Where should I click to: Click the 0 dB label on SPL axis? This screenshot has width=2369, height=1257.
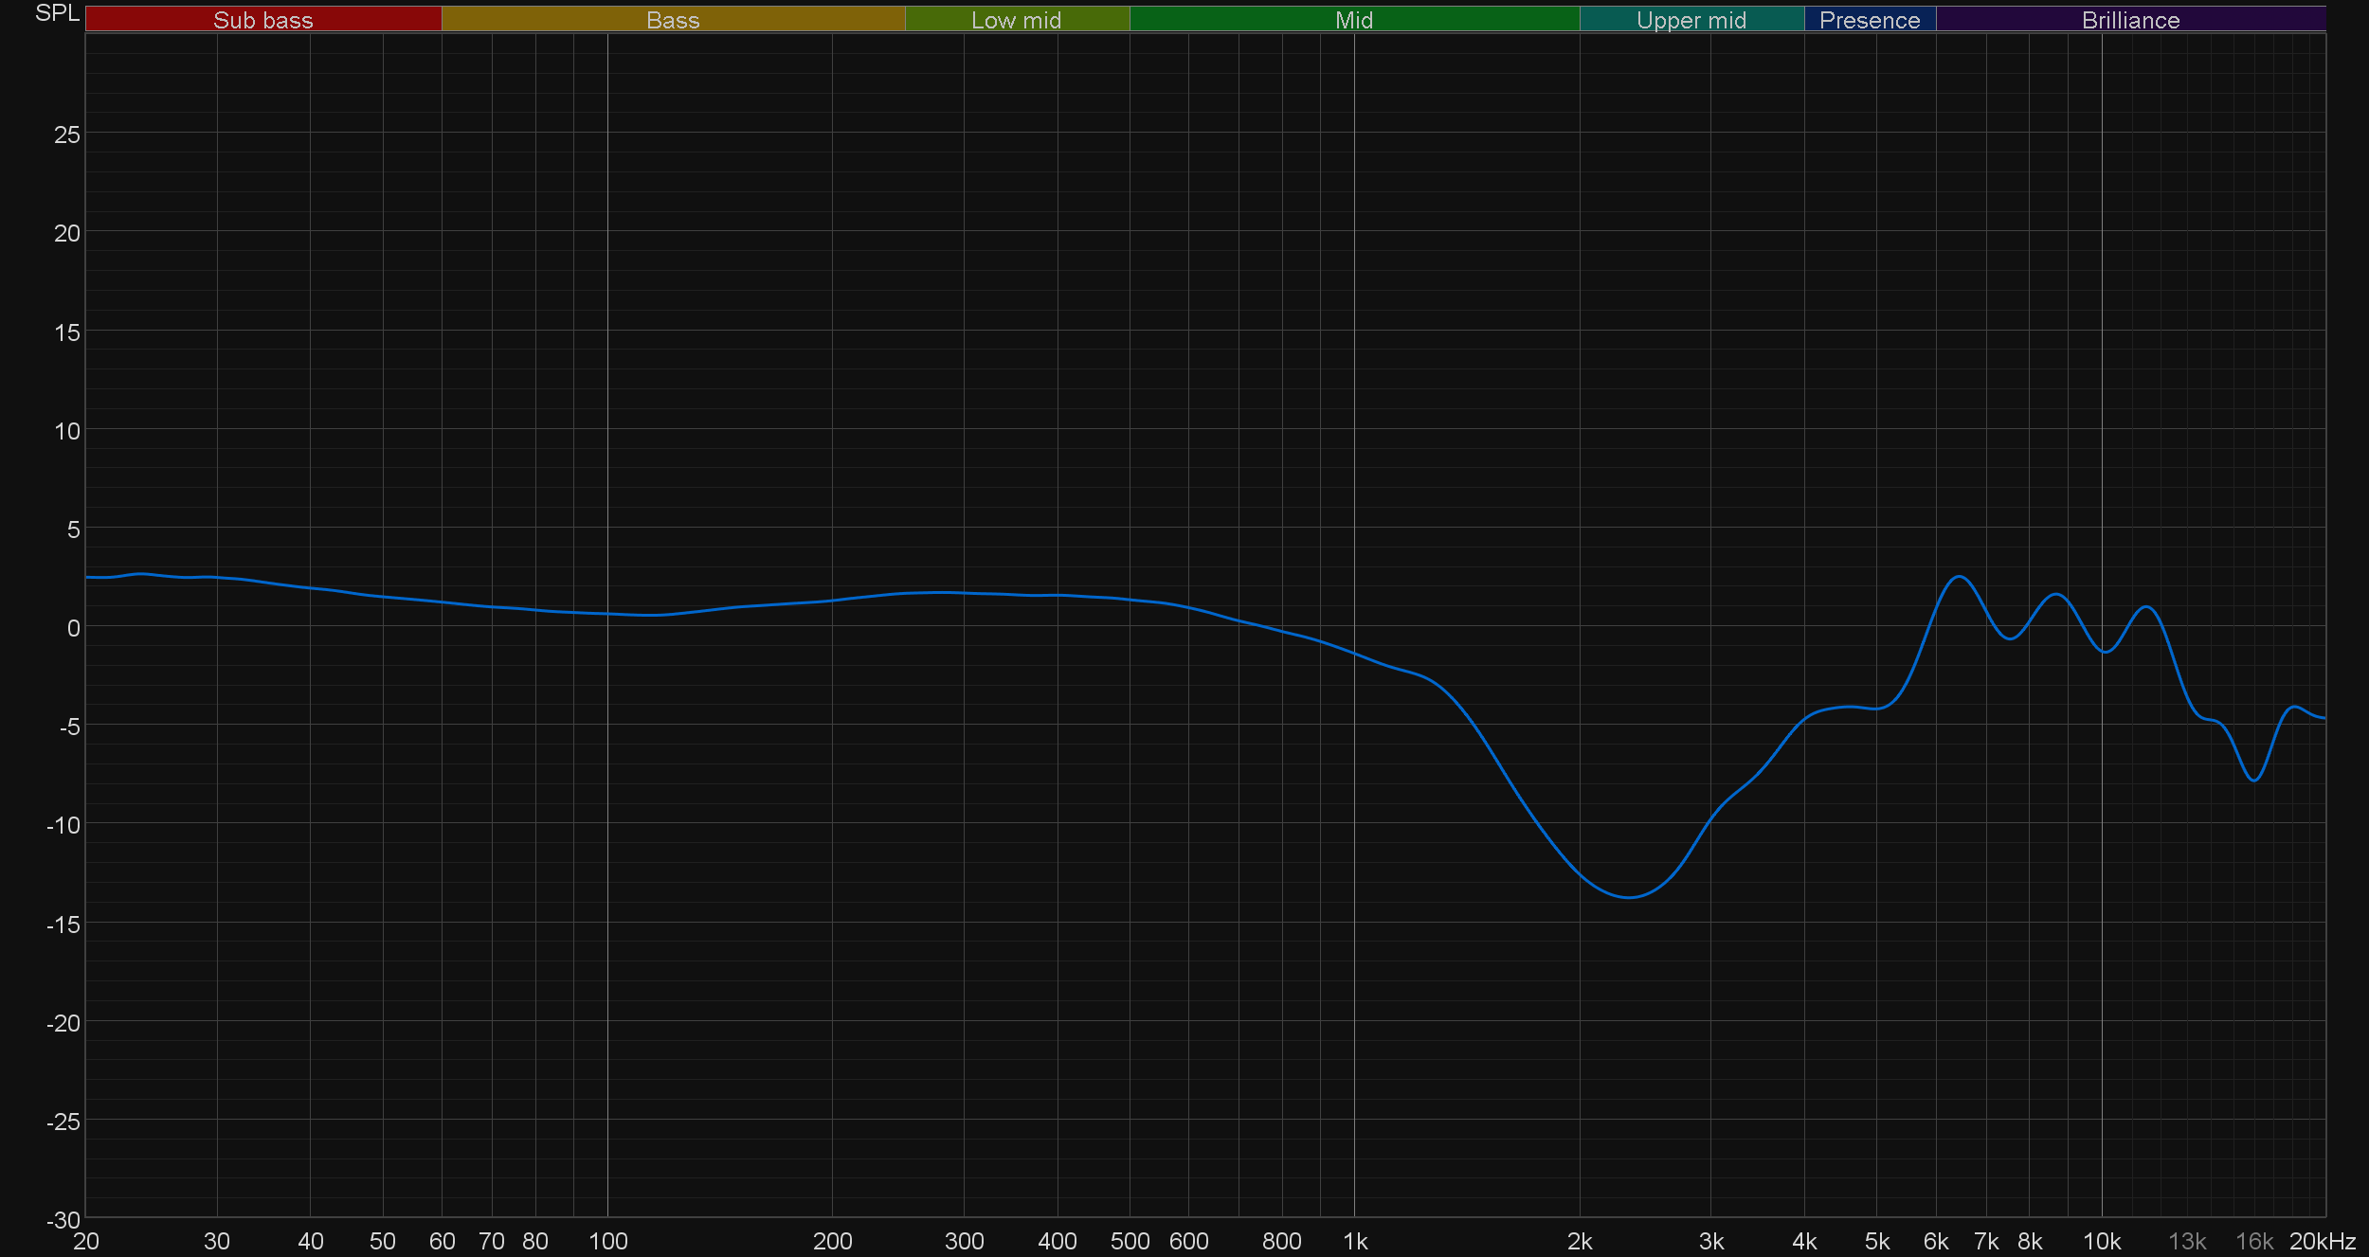coord(73,628)
